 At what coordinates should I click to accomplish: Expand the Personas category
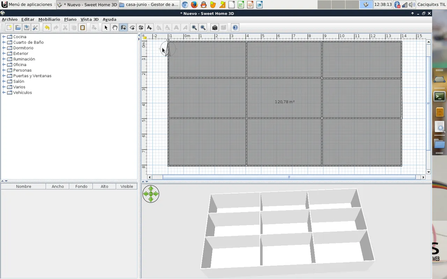pyautogui.click(x=4, y=70)
